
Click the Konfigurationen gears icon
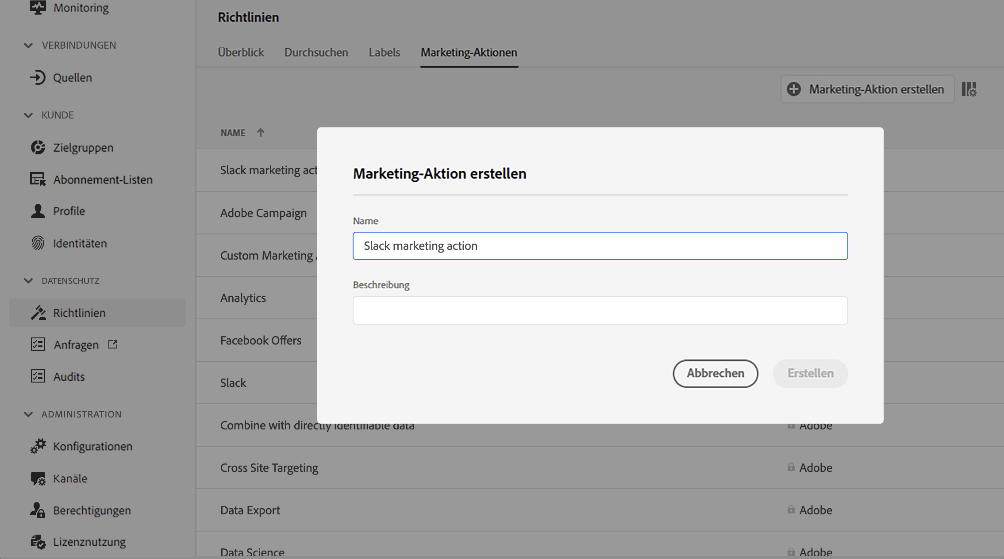pyautogui.click(x=38, y=446)
